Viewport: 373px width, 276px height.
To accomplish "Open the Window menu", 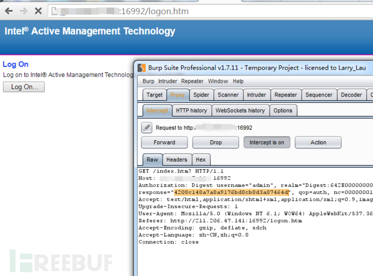I will click(x=218, y=81).
